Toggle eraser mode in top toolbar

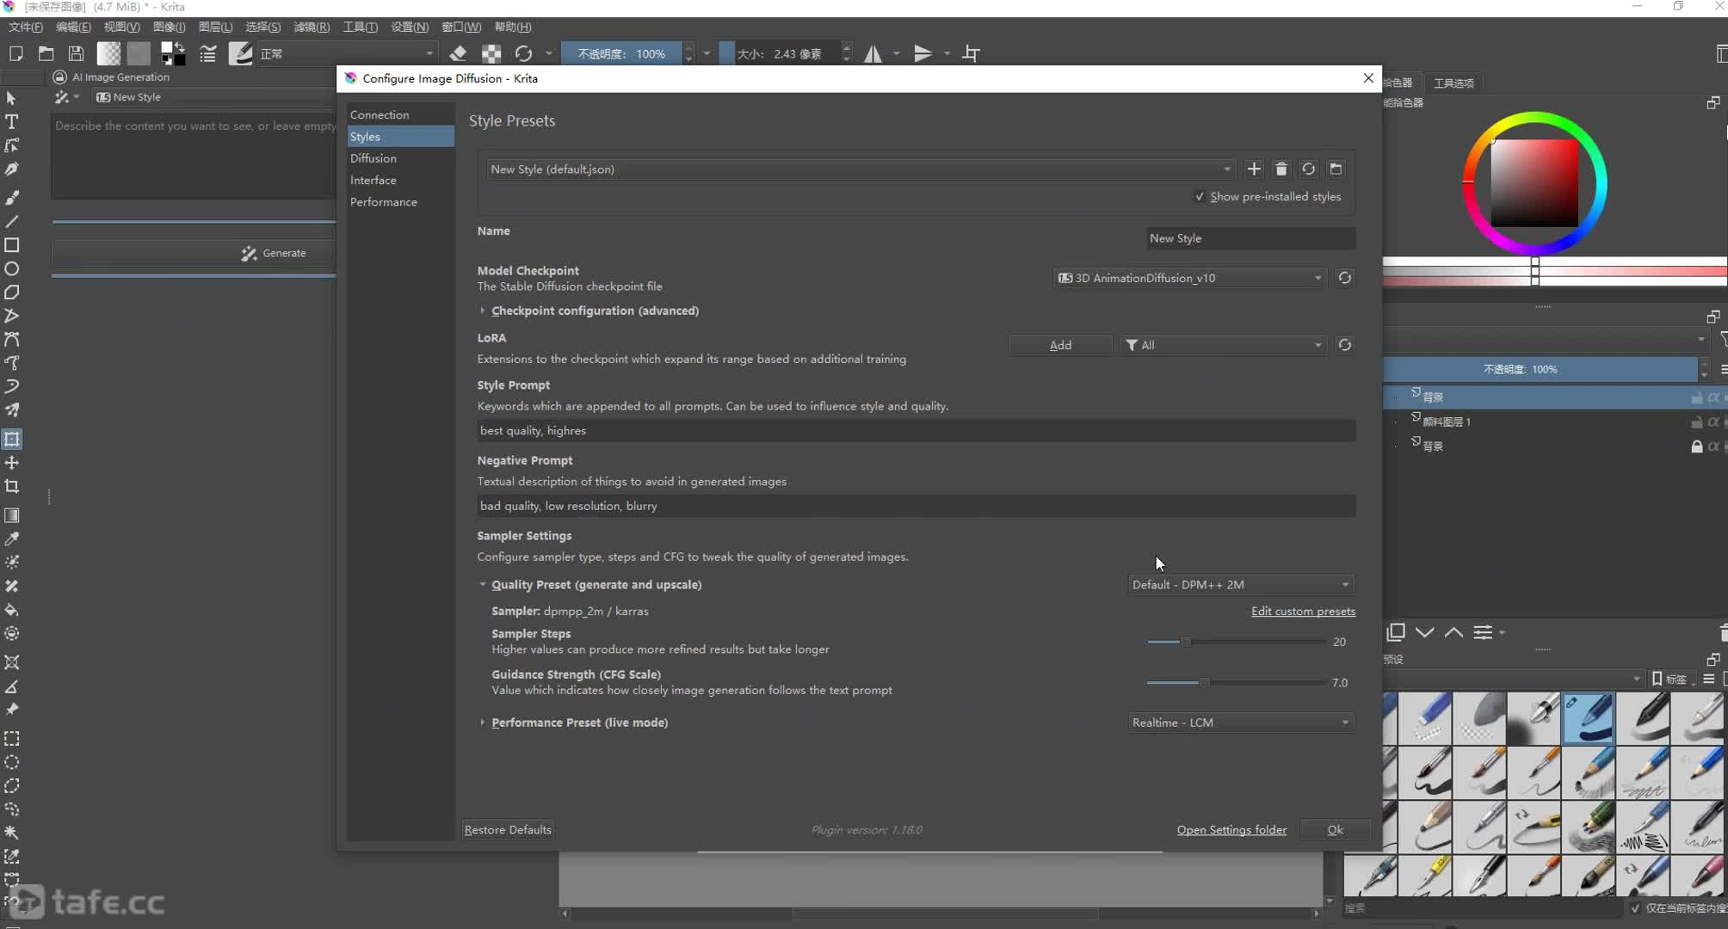pyautogui.click(x=458, y=53)
